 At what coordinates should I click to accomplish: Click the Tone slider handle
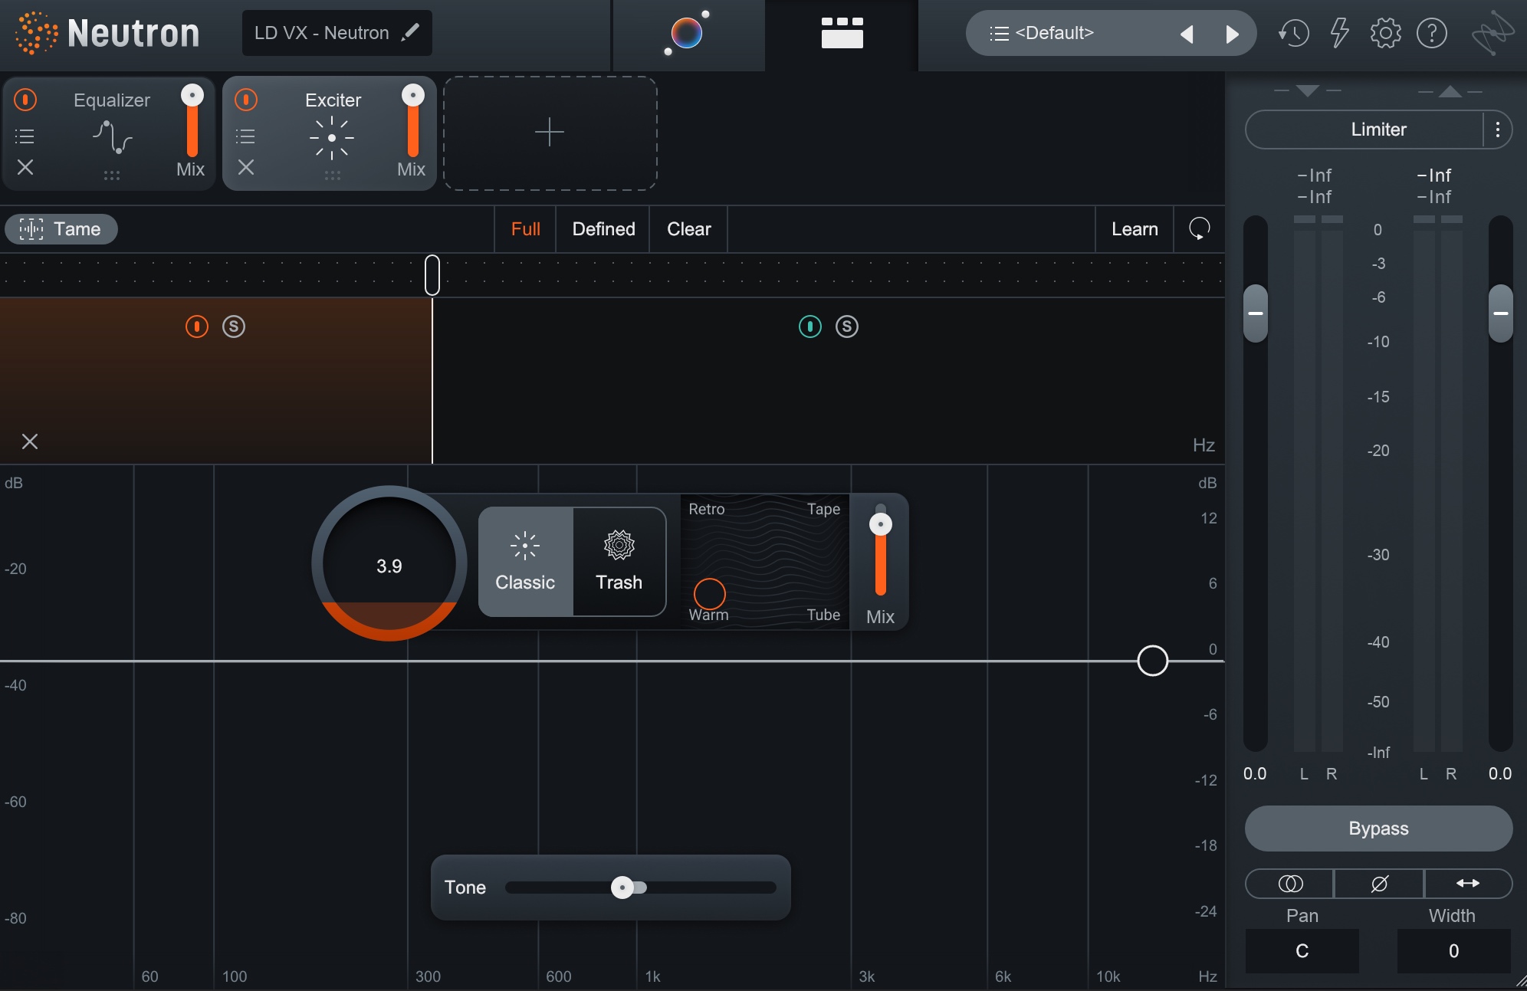pyautogui.click(x=622, y=888)
